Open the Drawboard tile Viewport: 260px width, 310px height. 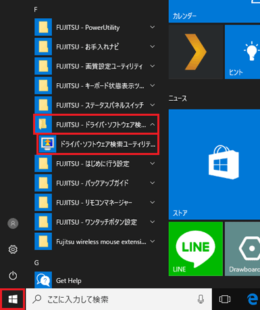[x=242, y=249]
